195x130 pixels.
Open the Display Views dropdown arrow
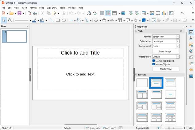coord(119,14)
